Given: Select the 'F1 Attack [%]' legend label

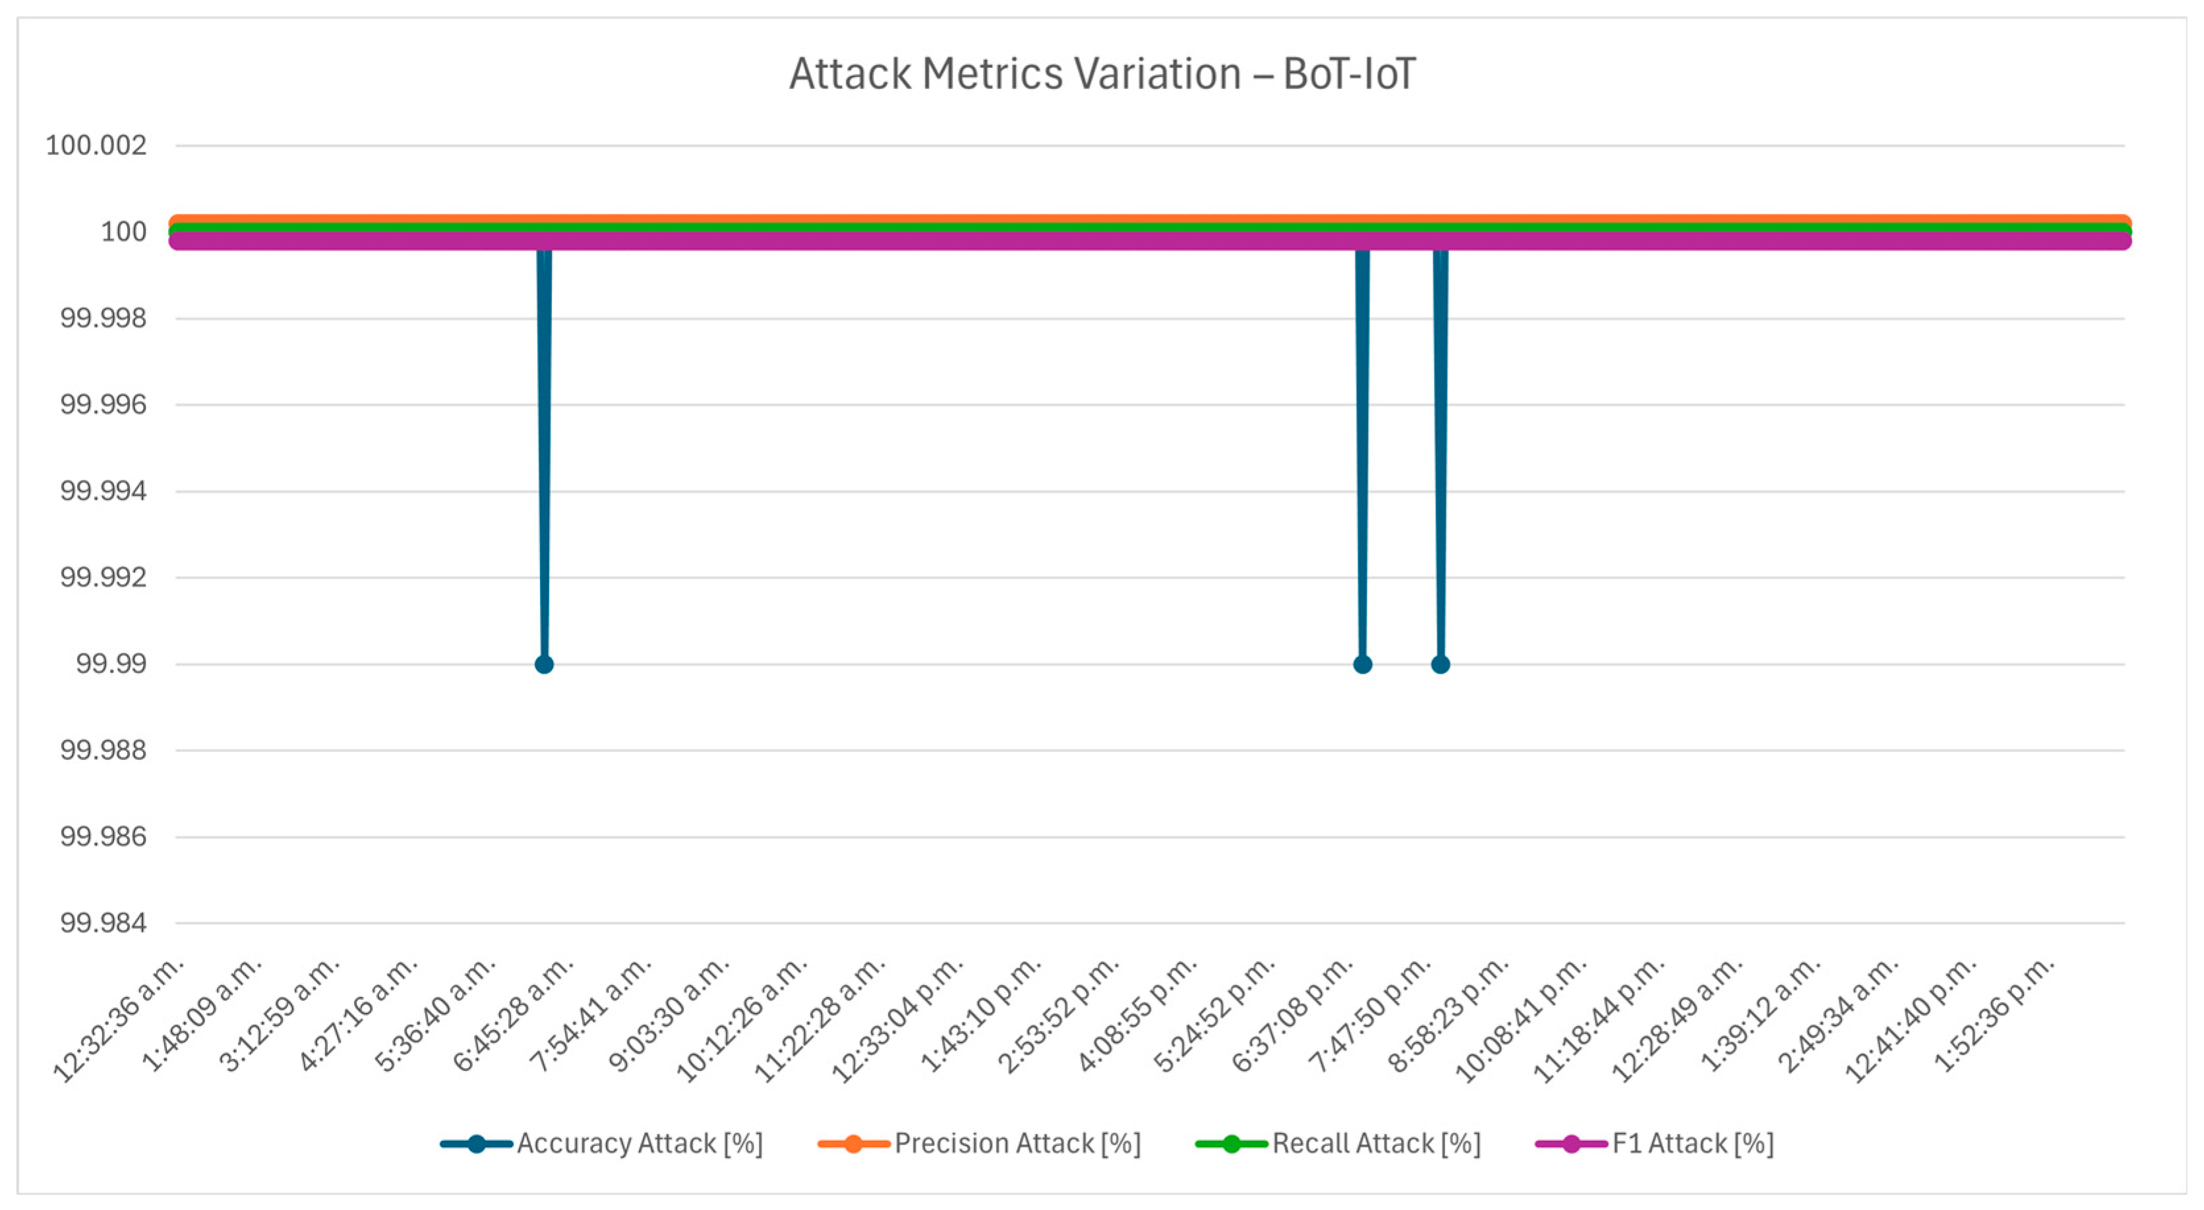Looking at the screenshot, I should pos(1692,1144).
